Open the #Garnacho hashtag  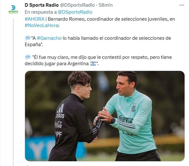click(x=49, y=38)
